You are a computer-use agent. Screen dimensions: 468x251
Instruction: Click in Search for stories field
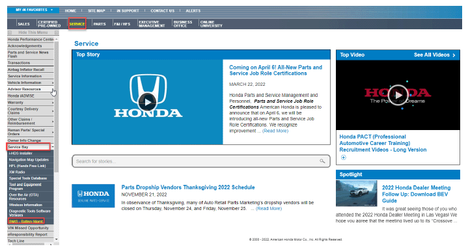(201, 161)
